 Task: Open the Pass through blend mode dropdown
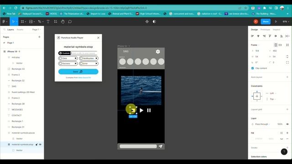263,124
